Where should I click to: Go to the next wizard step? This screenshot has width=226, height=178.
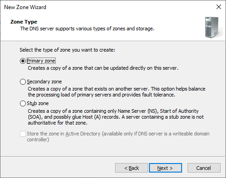point(165,168)
